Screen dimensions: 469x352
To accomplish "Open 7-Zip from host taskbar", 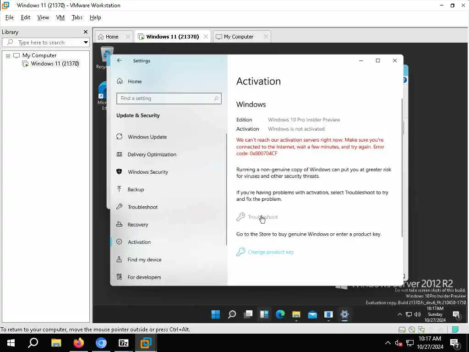I will (x=124, y=343).
